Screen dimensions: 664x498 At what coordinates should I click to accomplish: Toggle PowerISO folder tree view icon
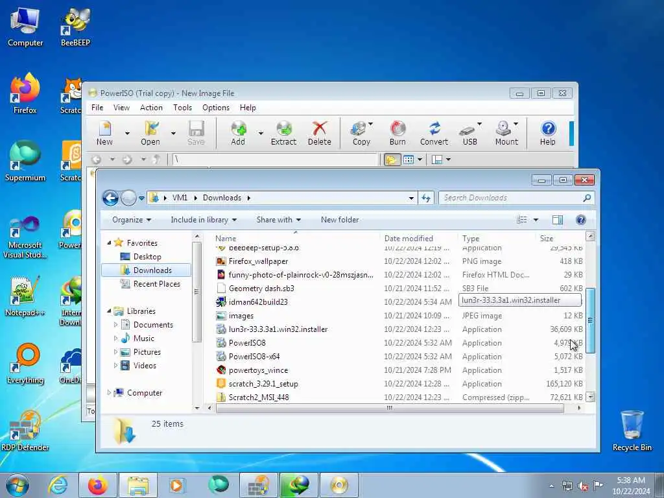(392, 160)
